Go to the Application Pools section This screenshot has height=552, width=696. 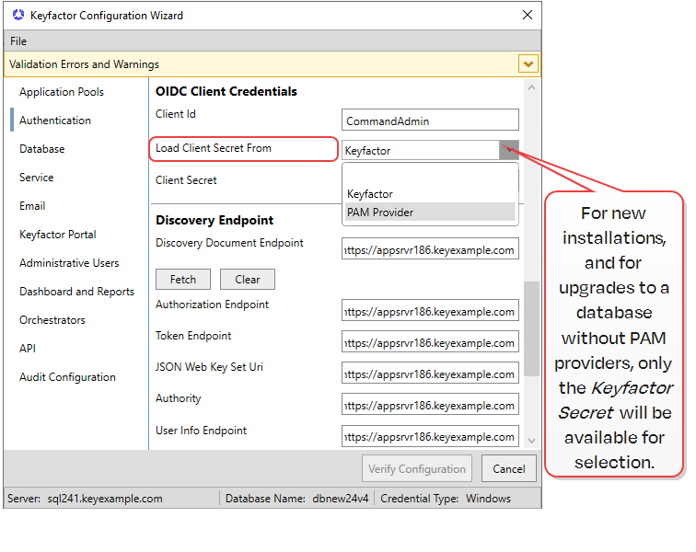click(x=62, y=92)
